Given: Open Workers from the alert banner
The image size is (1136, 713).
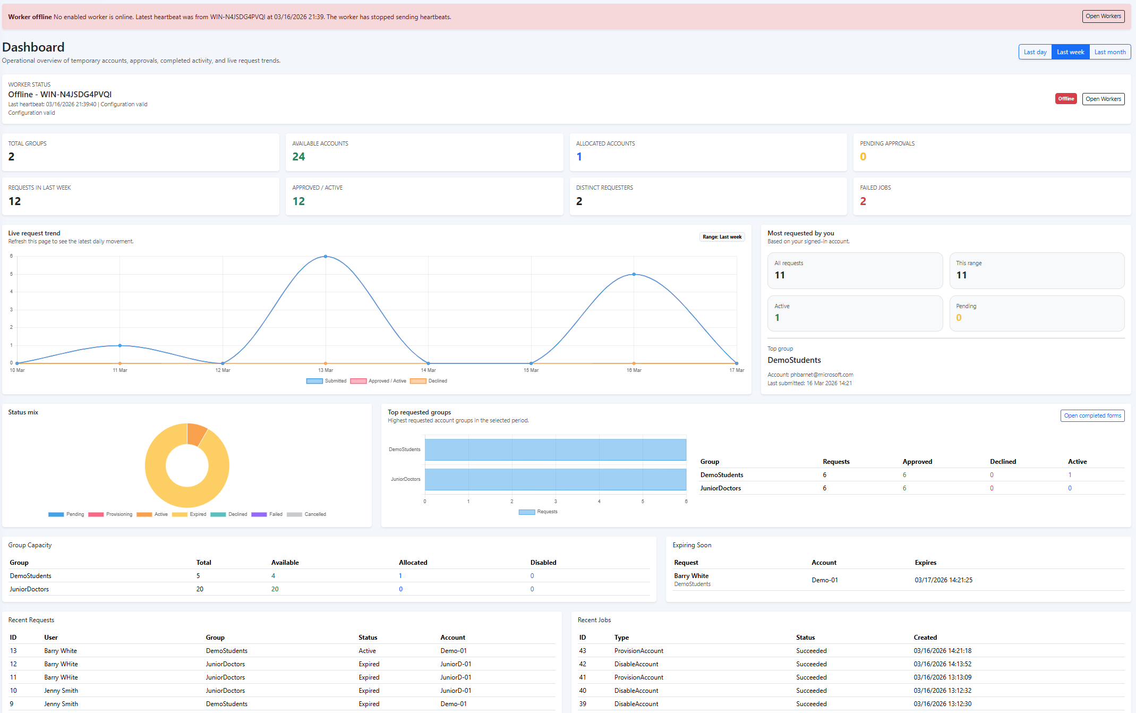Looking at the screenshot, I should [x=1103, y=16].
